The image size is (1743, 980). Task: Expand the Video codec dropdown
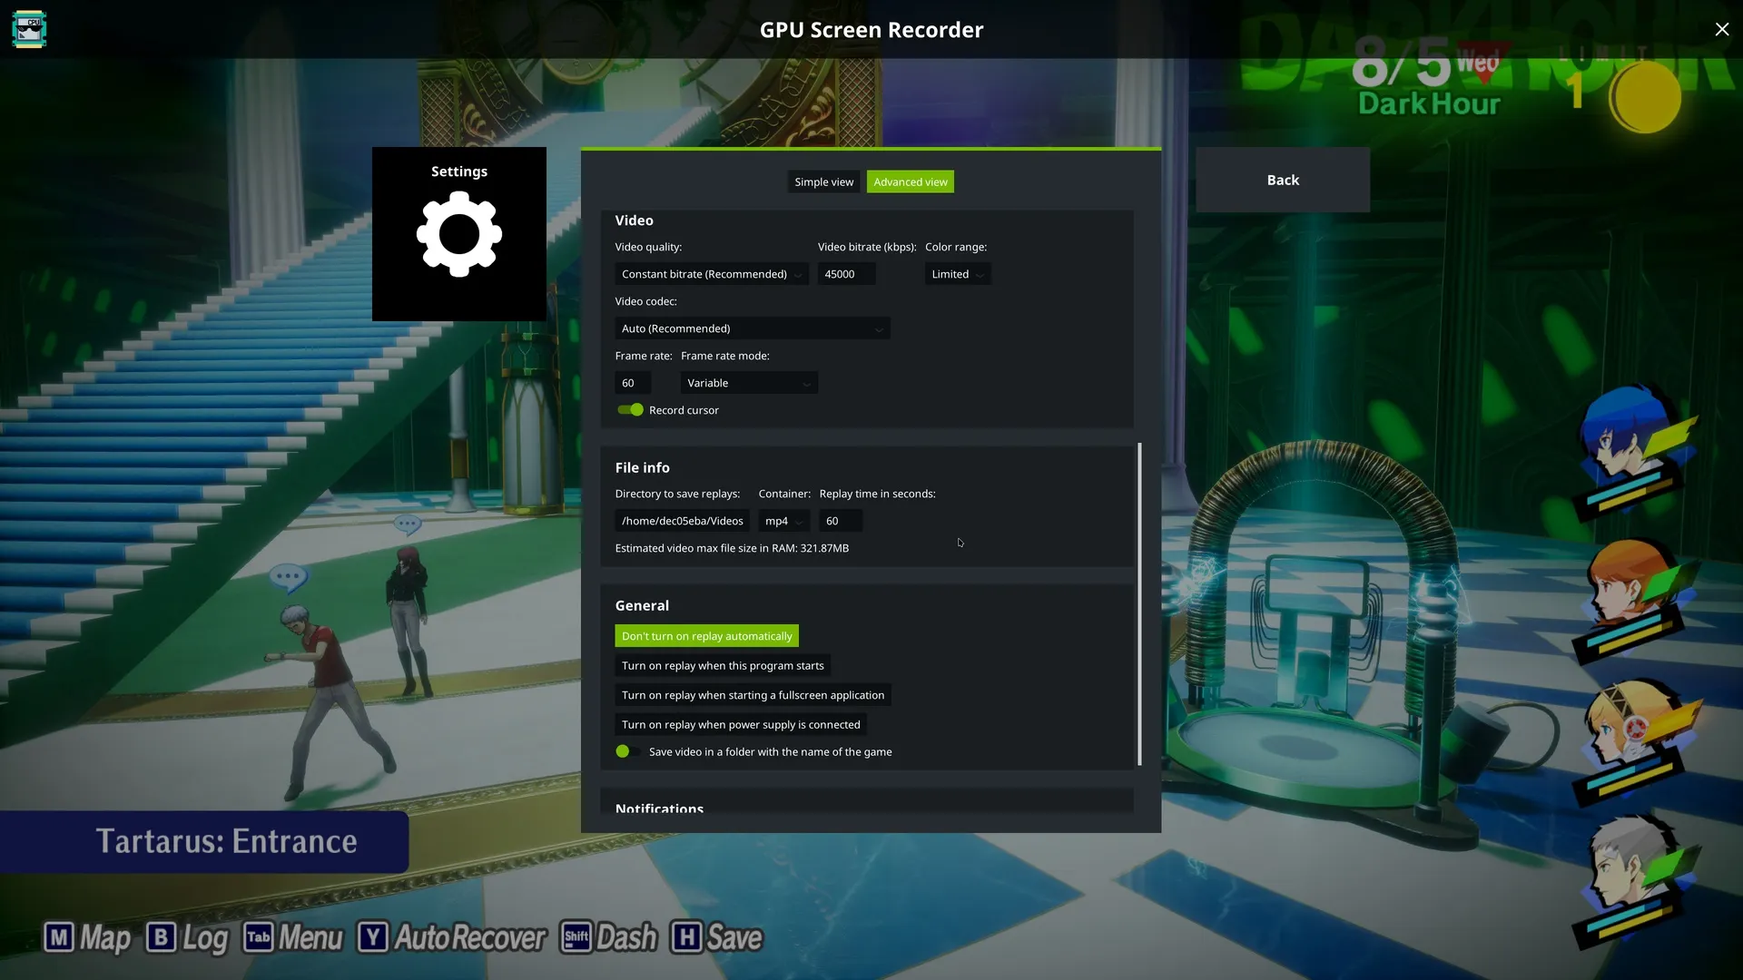752,328
